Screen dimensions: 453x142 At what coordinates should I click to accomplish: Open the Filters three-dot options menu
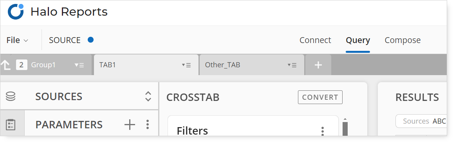(x=323, y=131)
